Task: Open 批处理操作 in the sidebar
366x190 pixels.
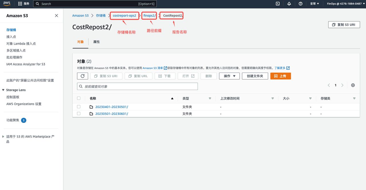Action: point(14,57)
